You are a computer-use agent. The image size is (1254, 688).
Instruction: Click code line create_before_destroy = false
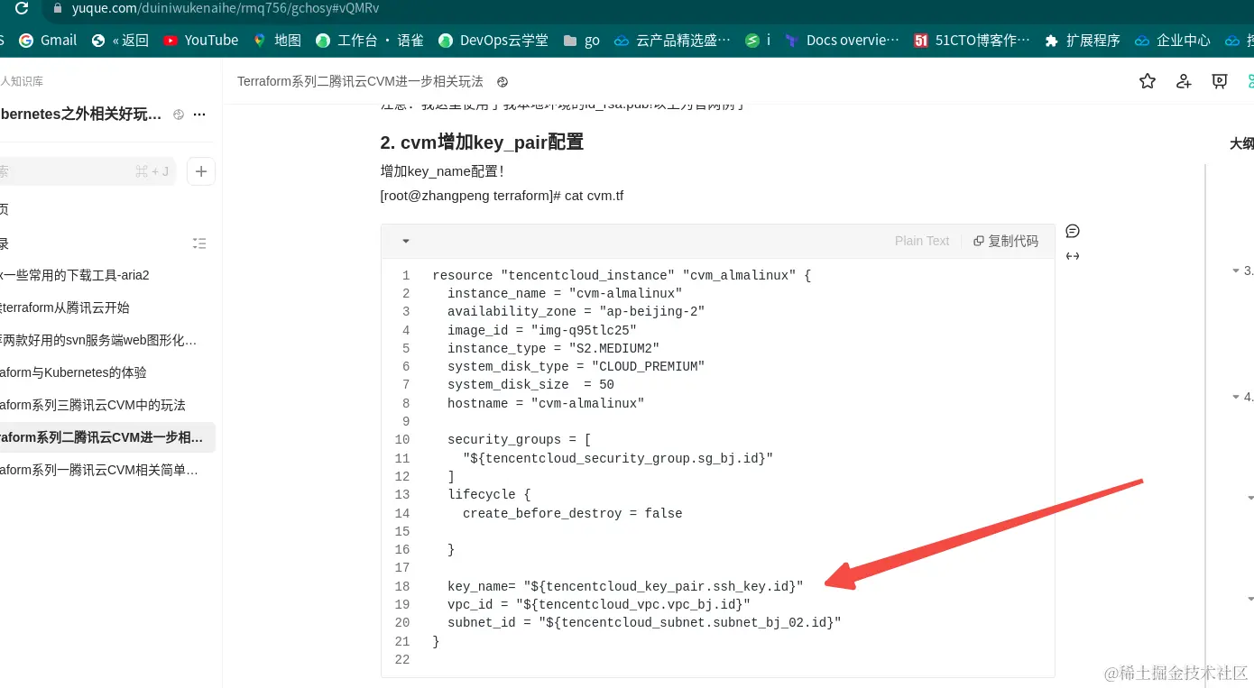coord(572,513)
